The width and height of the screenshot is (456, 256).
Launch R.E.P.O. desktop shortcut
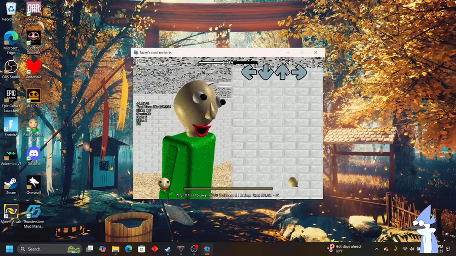(33, 98)
